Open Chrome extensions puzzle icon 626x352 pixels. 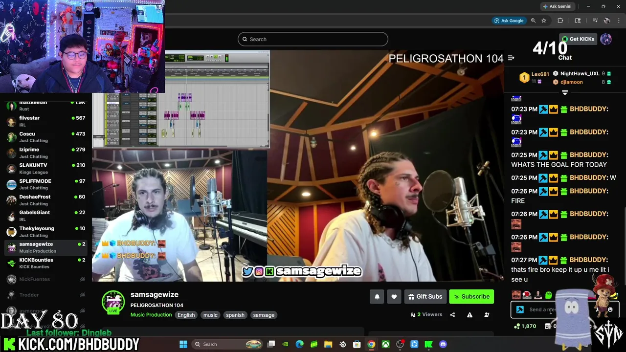click(560, 21)
